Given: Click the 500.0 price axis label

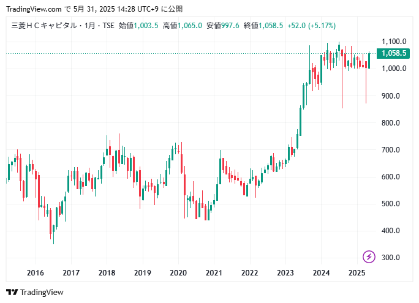Looking at the screenshot, I should click(391, 204).
